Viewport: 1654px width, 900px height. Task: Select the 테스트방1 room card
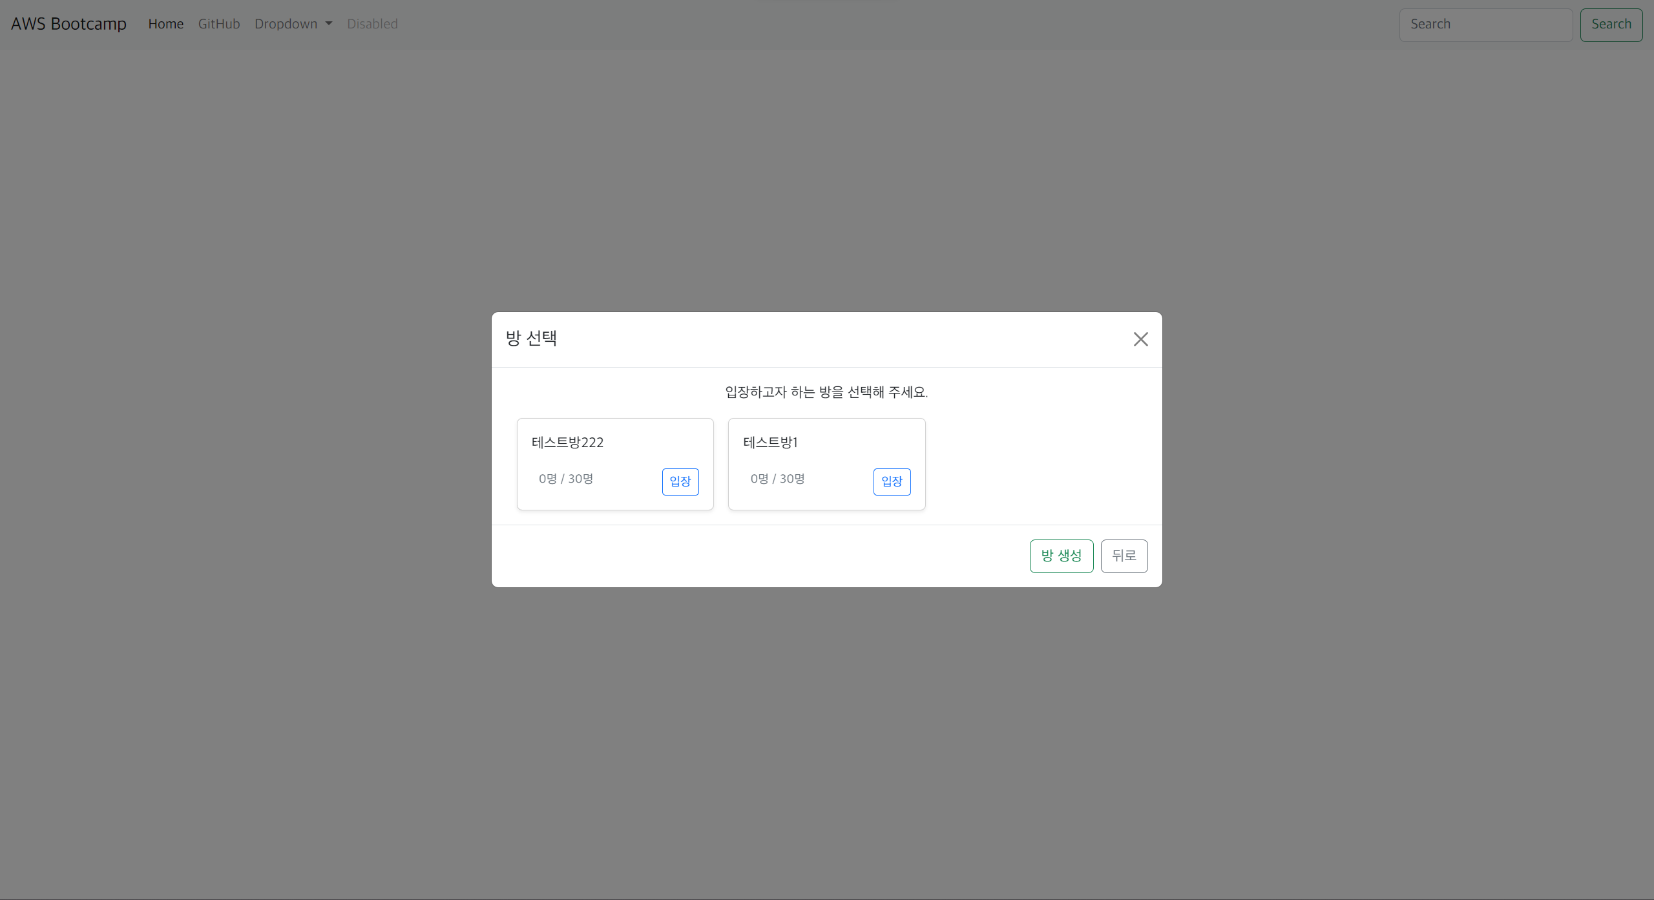[826, 464]
